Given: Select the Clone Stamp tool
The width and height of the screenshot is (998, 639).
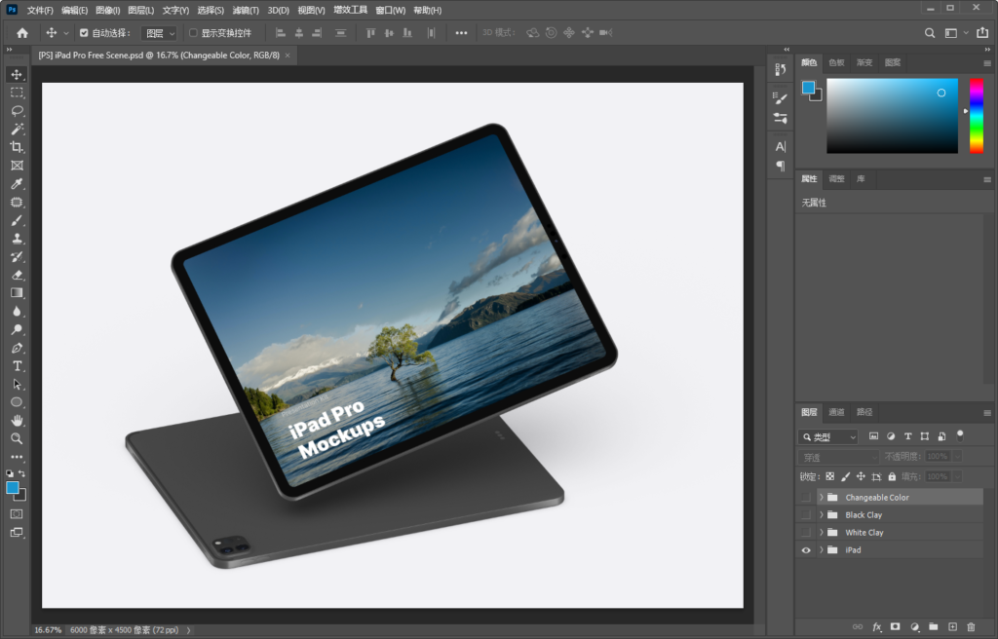Looking at the screenshot, I should pos(17,239).
